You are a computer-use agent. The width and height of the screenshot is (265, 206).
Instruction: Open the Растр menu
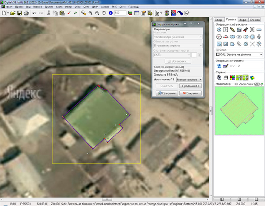pyautogui.click(x=68, y=8)
